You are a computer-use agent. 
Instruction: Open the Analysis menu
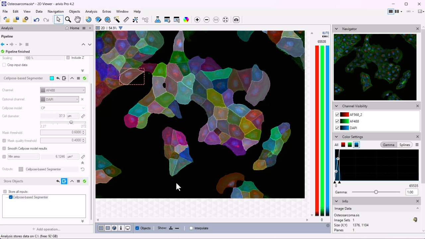point(91,11)
